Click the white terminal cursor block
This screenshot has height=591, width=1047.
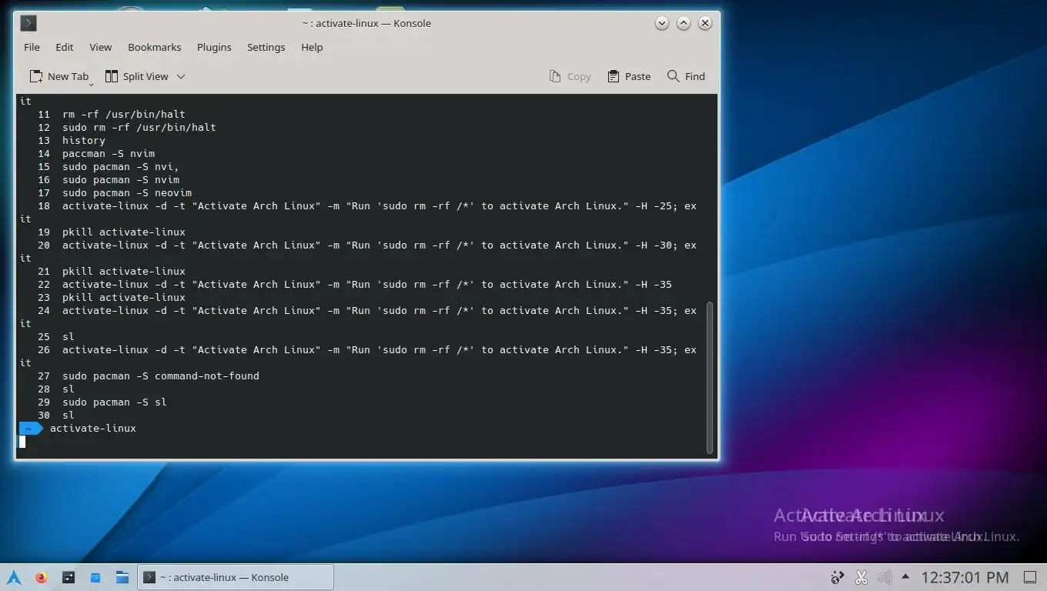tap(22, 441)
